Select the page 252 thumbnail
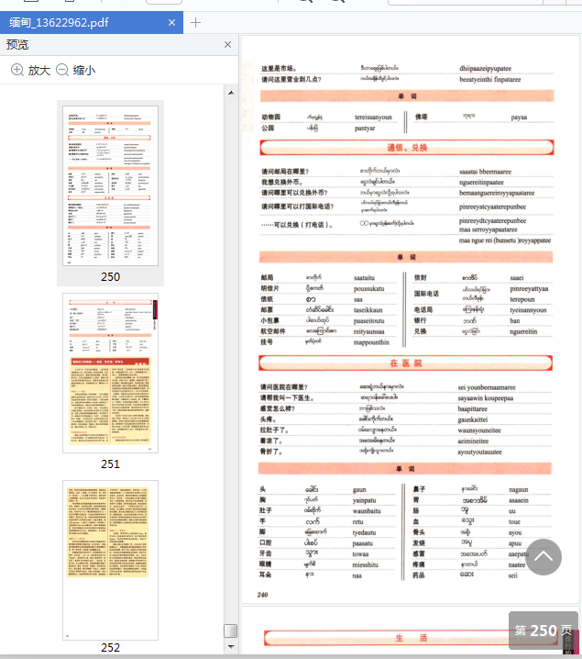This screenshot has height=659, width=582. pyautogui.click(x=110, y=560)
